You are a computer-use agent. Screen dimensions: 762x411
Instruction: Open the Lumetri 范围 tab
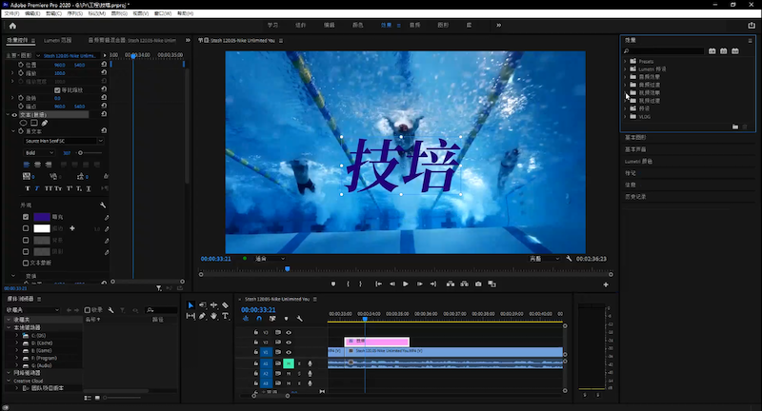click(58, 41)
